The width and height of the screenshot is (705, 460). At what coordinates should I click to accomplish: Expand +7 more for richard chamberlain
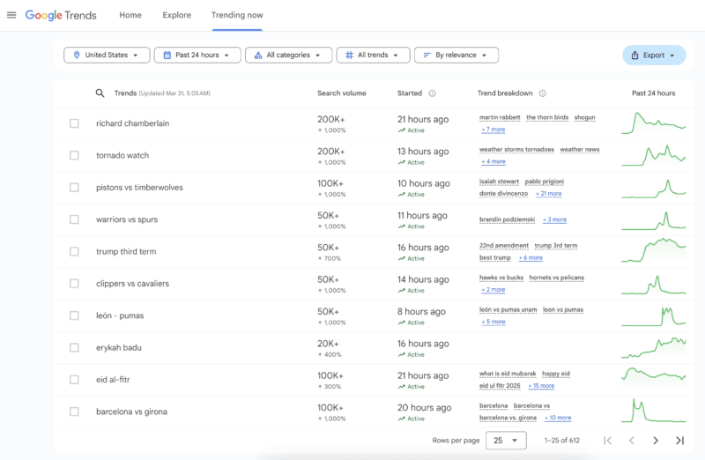pyautogui.click(x=493, y=130)
